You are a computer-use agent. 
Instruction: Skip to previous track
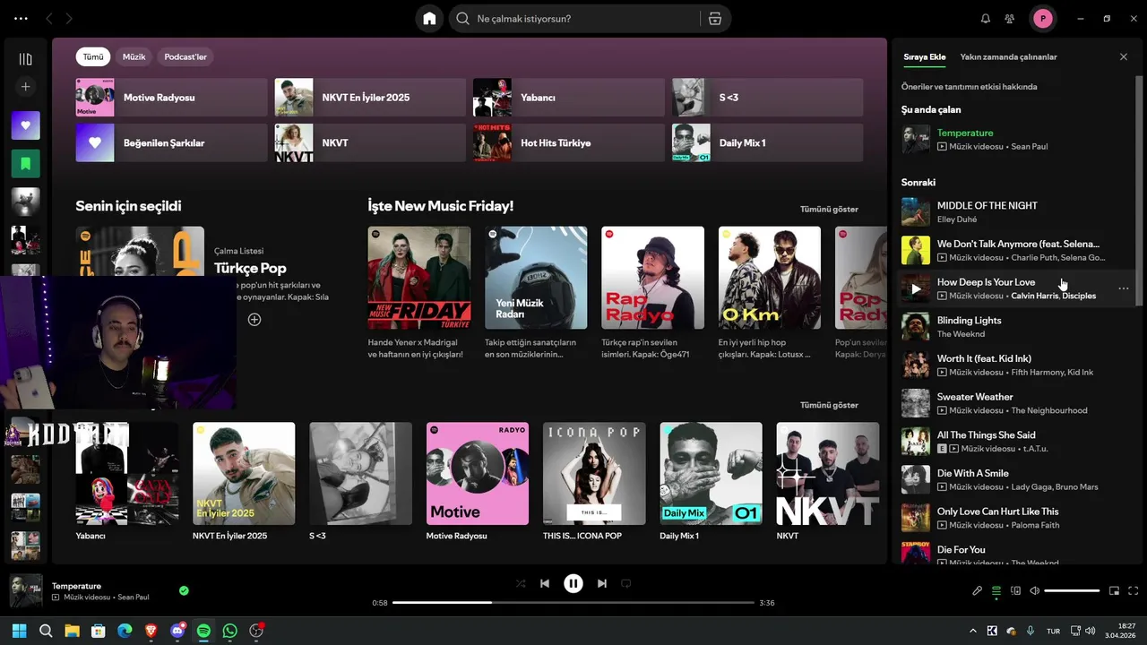pyautogui.click(x=545, y=583)
